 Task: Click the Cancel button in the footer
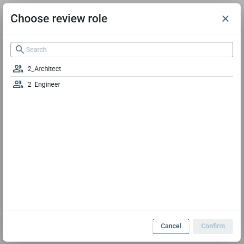pyautogui.click(x=171, y=226)
